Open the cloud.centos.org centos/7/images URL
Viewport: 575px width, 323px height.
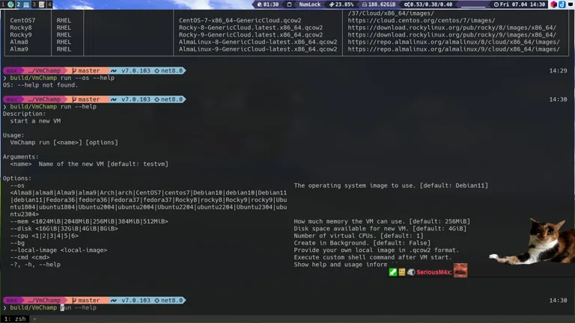coord(422,20)
